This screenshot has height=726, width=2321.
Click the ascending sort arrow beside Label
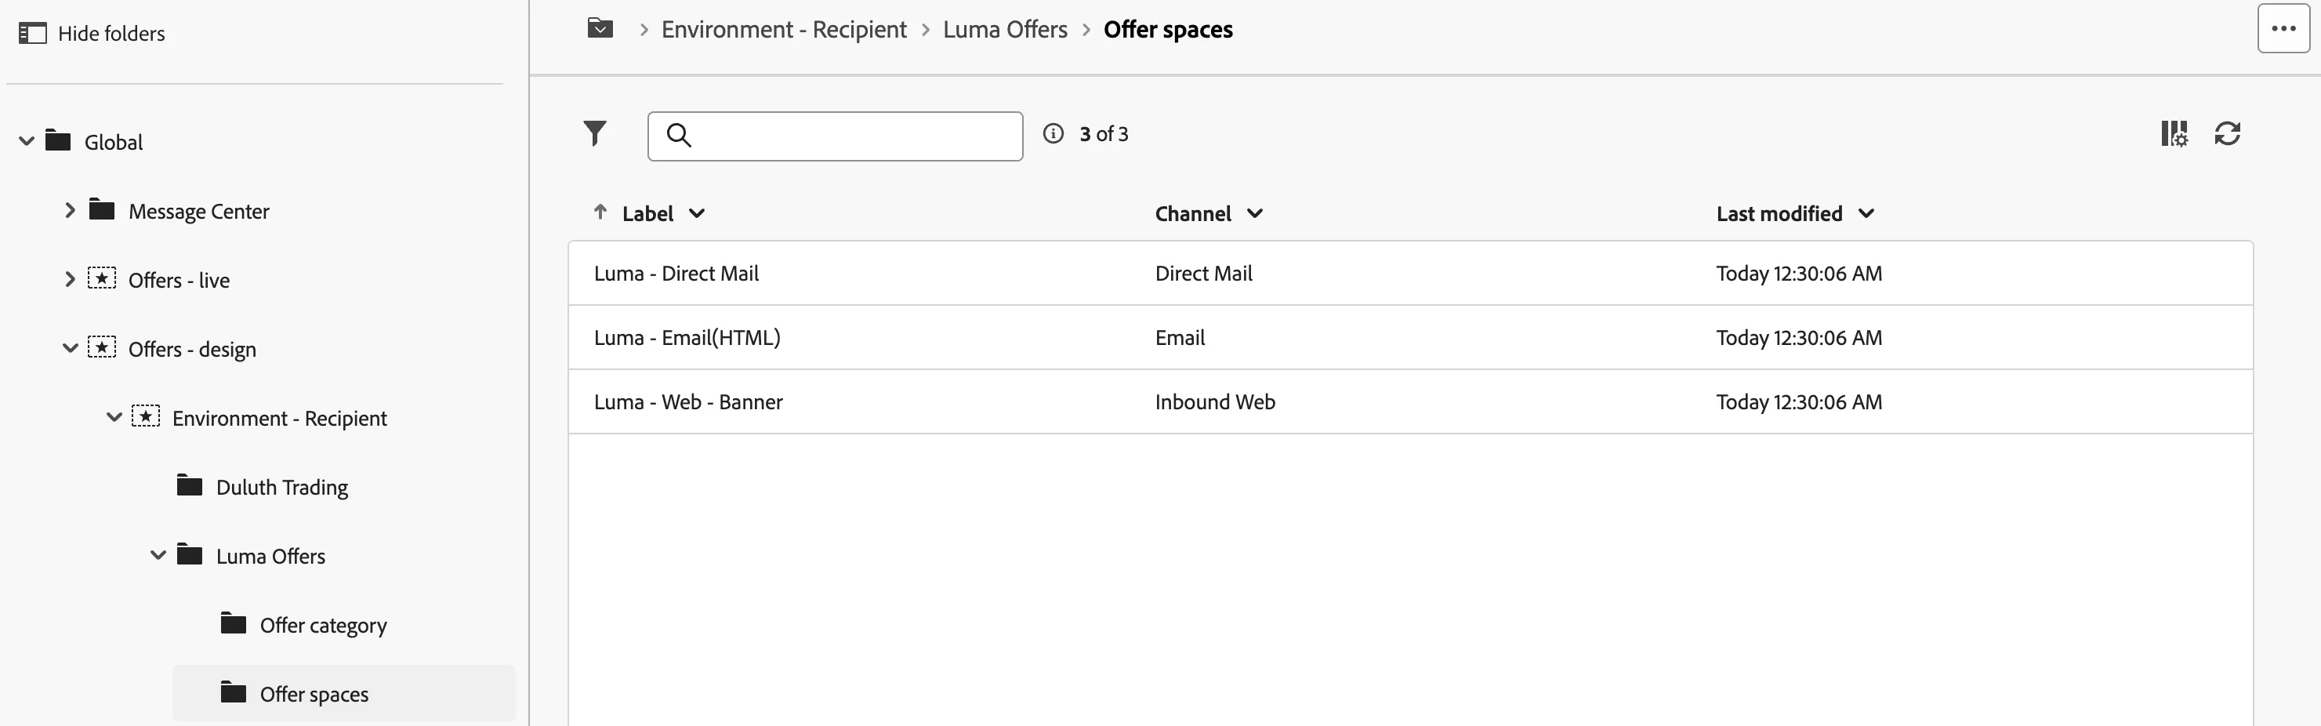pyautogui.click(x=600, y=212)
